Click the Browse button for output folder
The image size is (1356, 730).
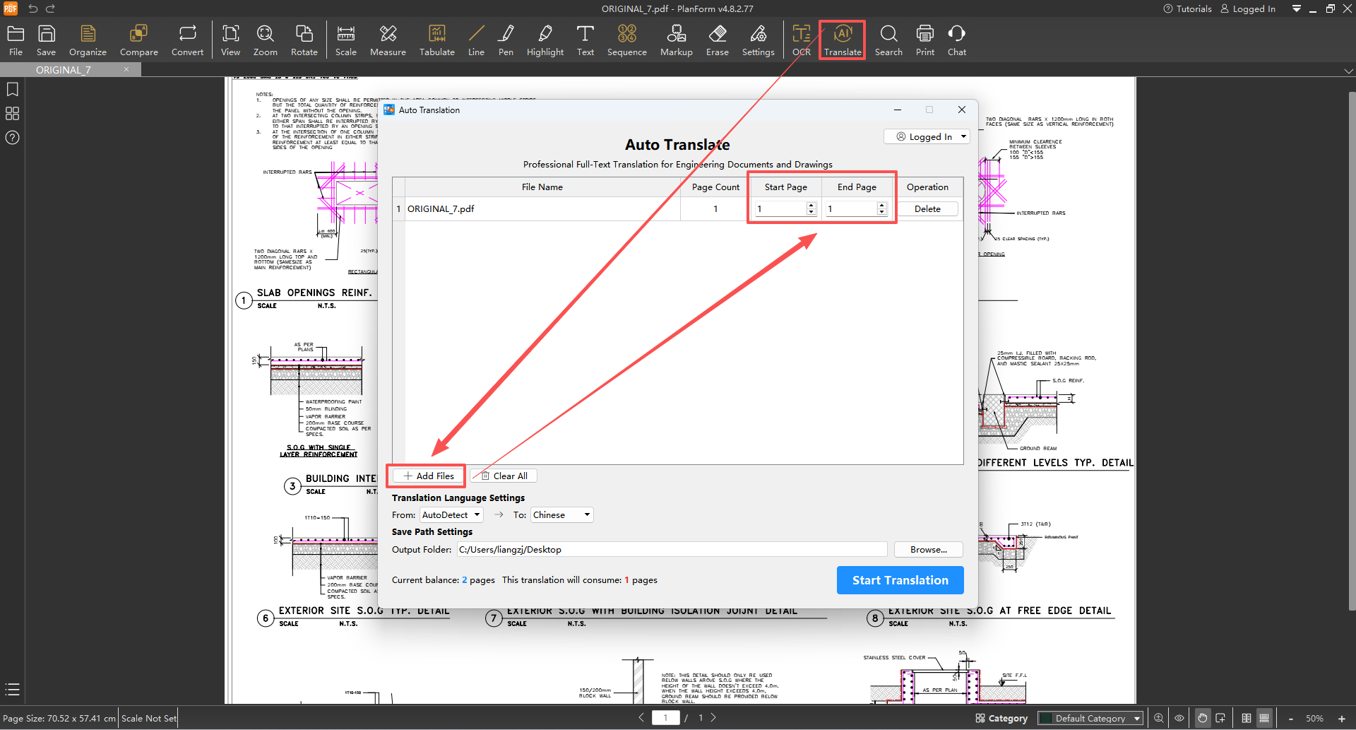(928, 550)
